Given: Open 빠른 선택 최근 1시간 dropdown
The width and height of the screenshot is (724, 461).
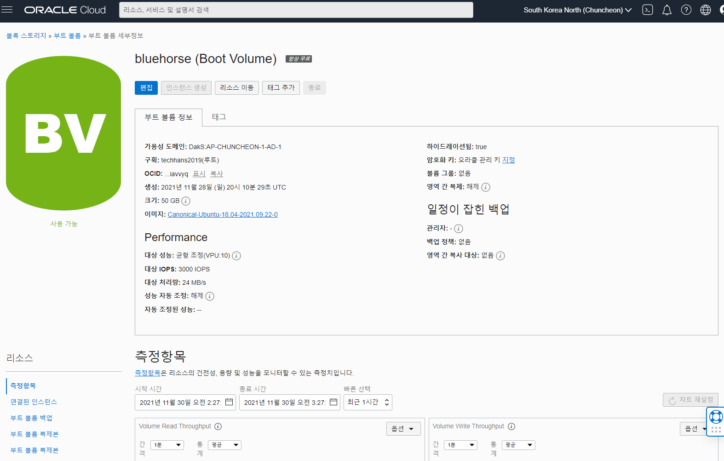Looking at the screenshot, I should coord(368,402).
